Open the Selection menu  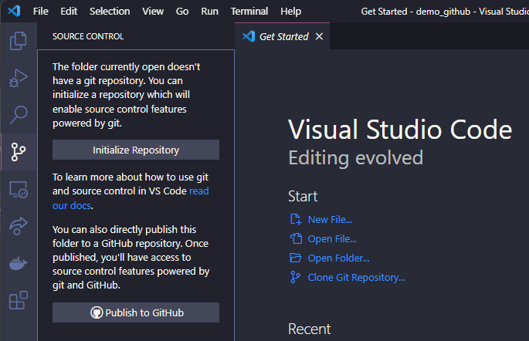[110, 12]
